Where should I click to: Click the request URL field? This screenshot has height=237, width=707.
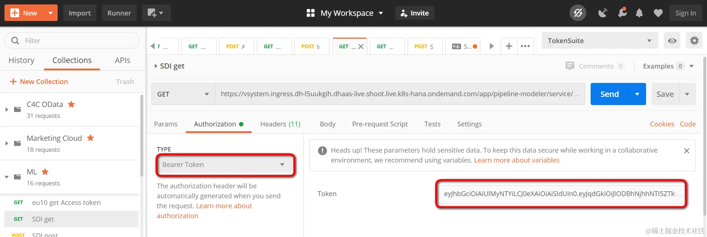coord(400,94)
